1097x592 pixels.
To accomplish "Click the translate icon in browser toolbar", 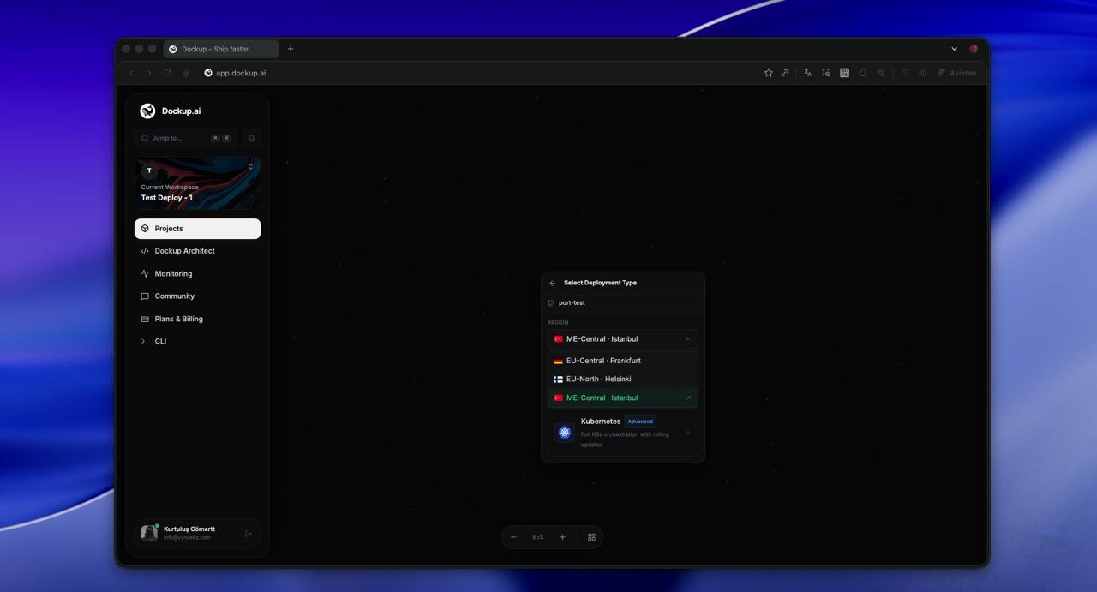I will 807,73.
